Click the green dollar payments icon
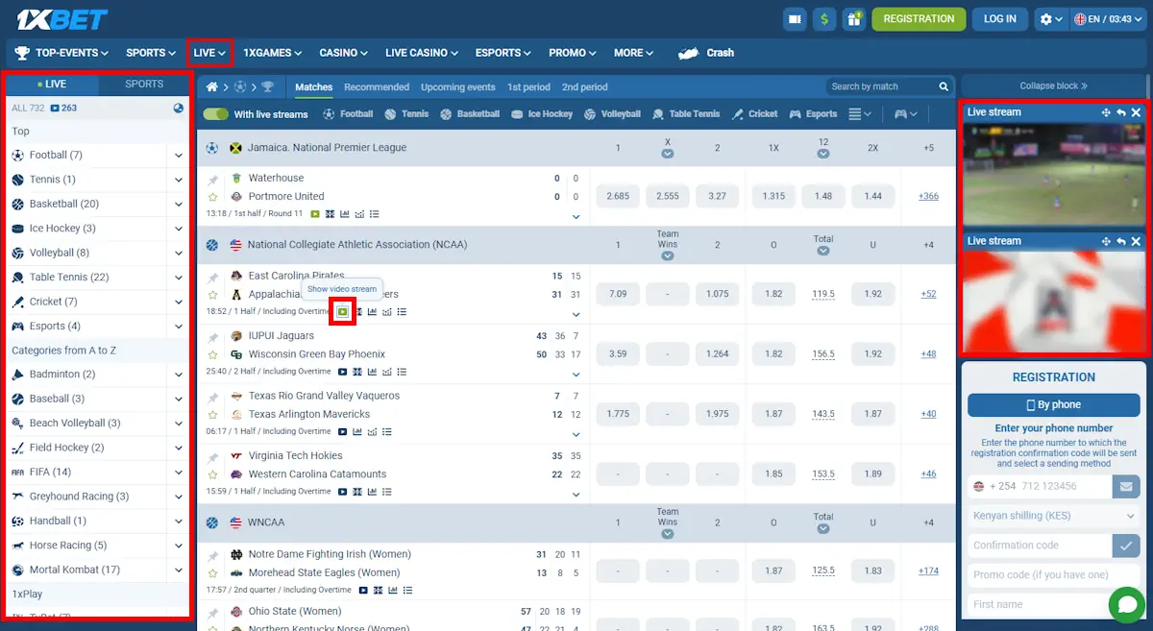Image resolution: width=1153 pixels, height=631 pixels. (824, 18)
